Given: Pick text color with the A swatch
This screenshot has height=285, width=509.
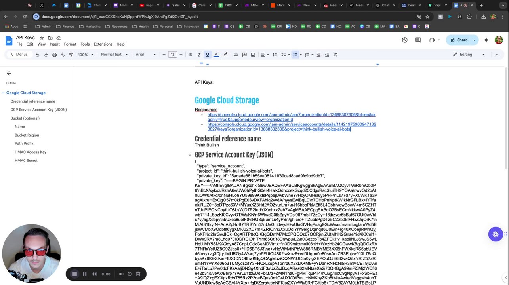Looking at the screenshot, I should coord(216,55).
